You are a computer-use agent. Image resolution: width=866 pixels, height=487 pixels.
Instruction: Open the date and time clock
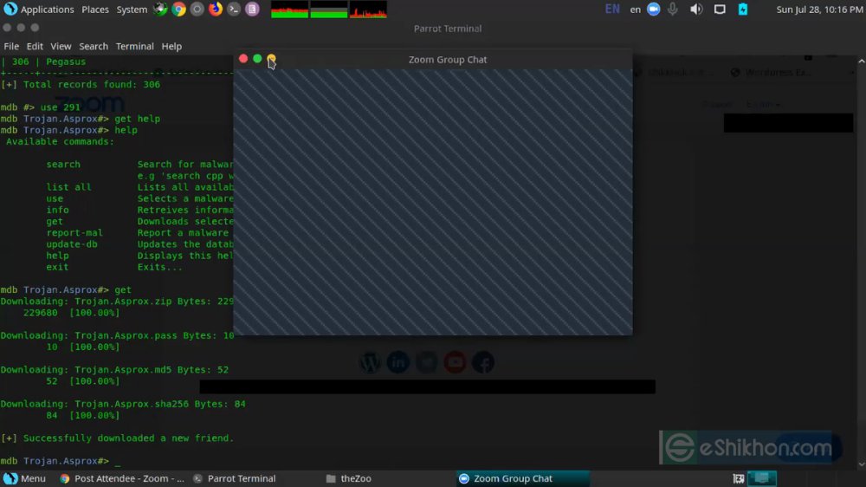[x=819, y=10]
